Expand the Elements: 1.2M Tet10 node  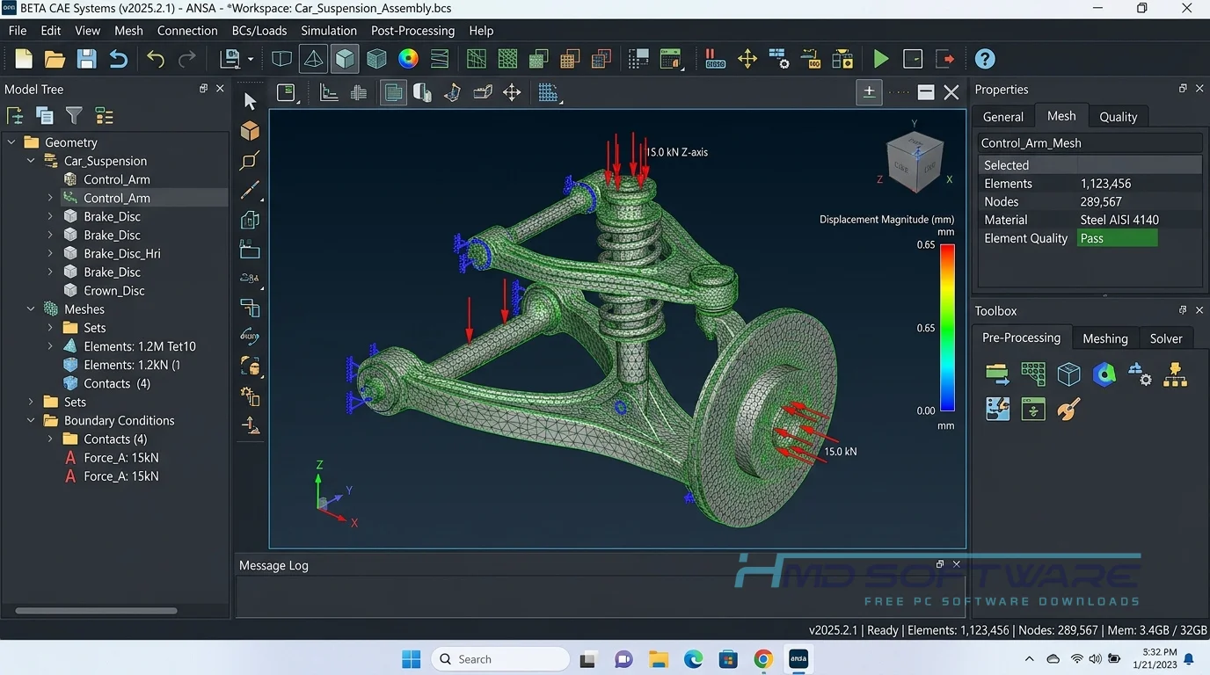(50, 346)
